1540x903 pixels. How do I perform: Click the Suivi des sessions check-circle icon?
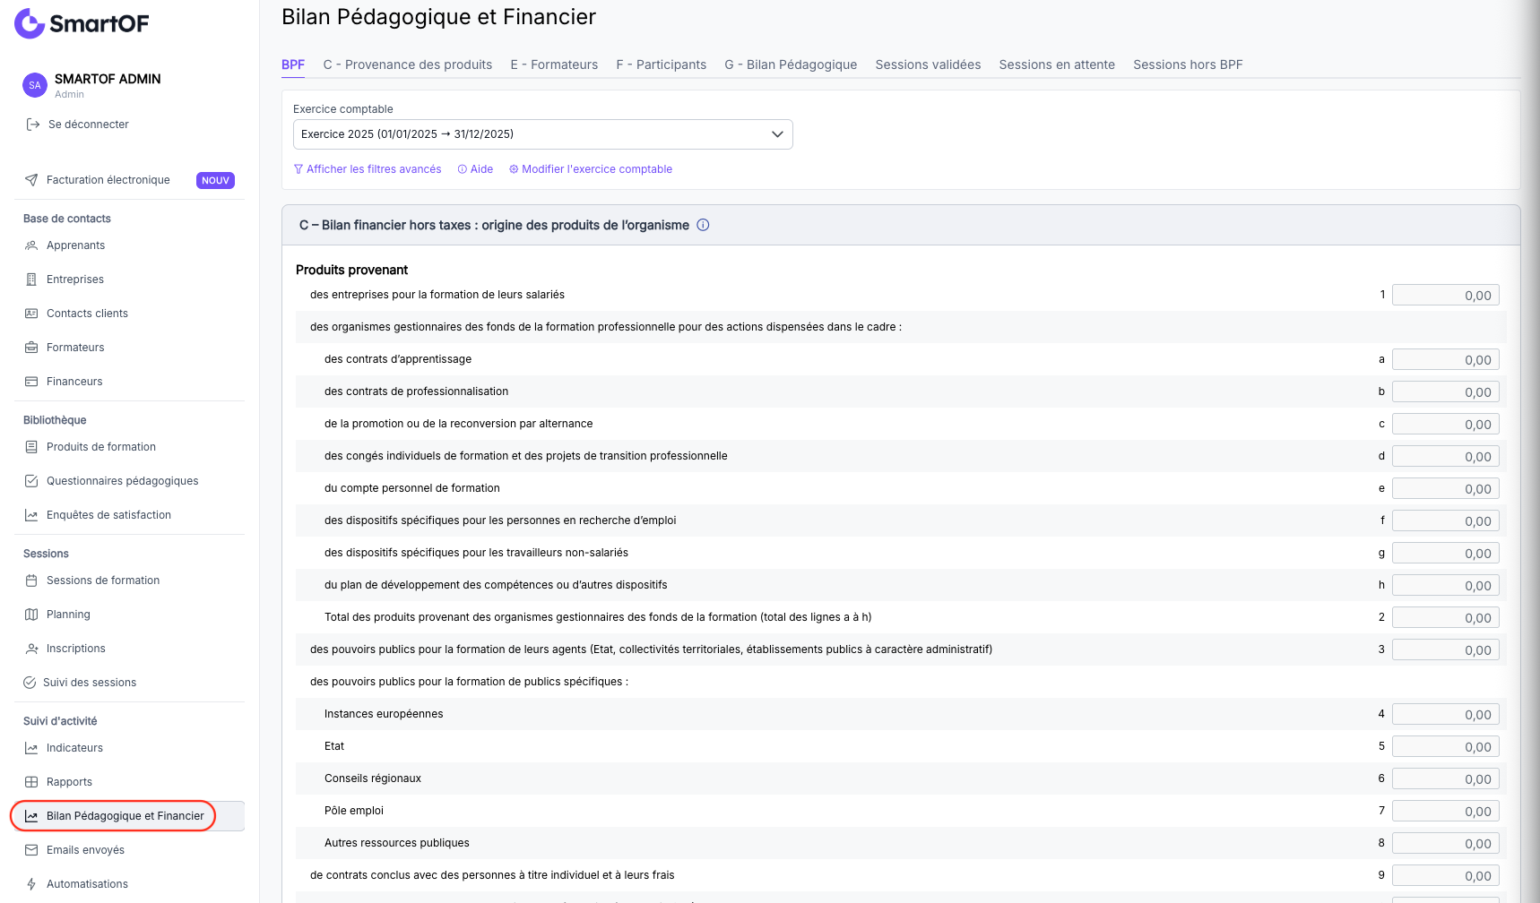click(x=30, y=683)
